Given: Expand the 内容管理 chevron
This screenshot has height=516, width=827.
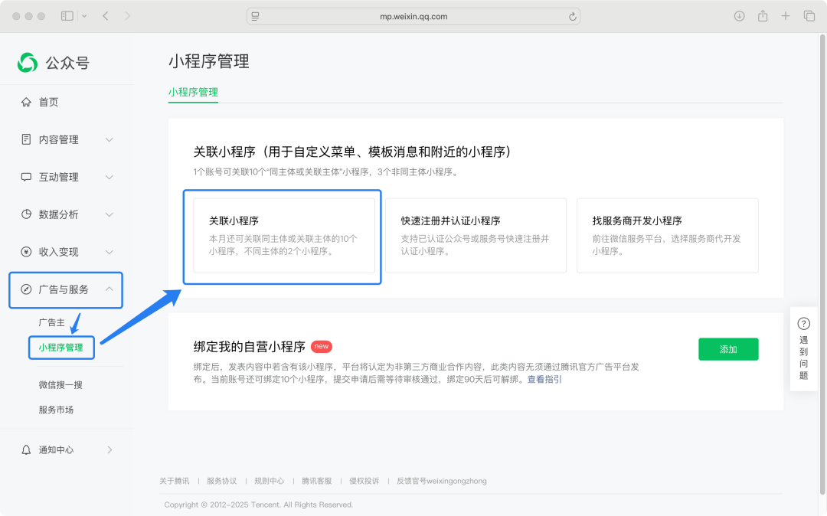Looking at the screenshot, I should click(110, 139).
